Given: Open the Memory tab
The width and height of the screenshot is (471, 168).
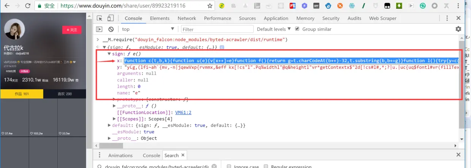Looking at the screenshot, I should click(x=305, y=18).
